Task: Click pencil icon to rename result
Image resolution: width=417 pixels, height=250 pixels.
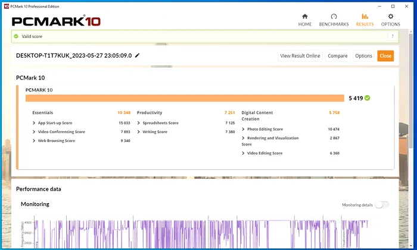Action: coord(137,55)
